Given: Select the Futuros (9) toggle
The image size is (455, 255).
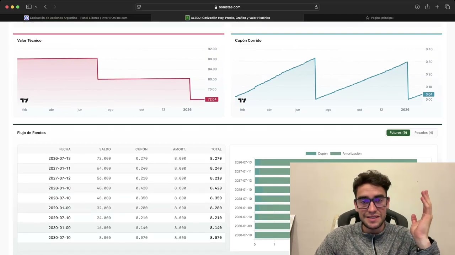Looking at the screenshot, I should tap(398, 133).
